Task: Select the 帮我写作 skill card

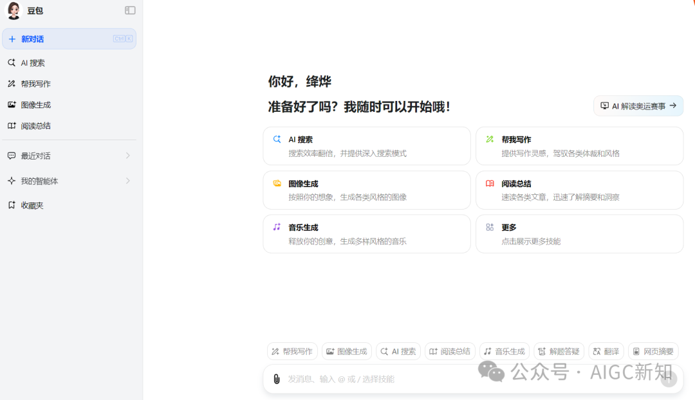Action: pyautogui.click(x=579, y=146)
